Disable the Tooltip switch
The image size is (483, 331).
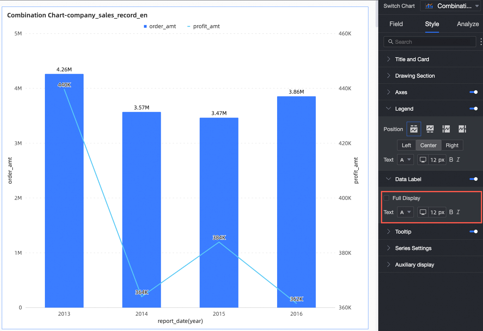[x=474, y=231]
